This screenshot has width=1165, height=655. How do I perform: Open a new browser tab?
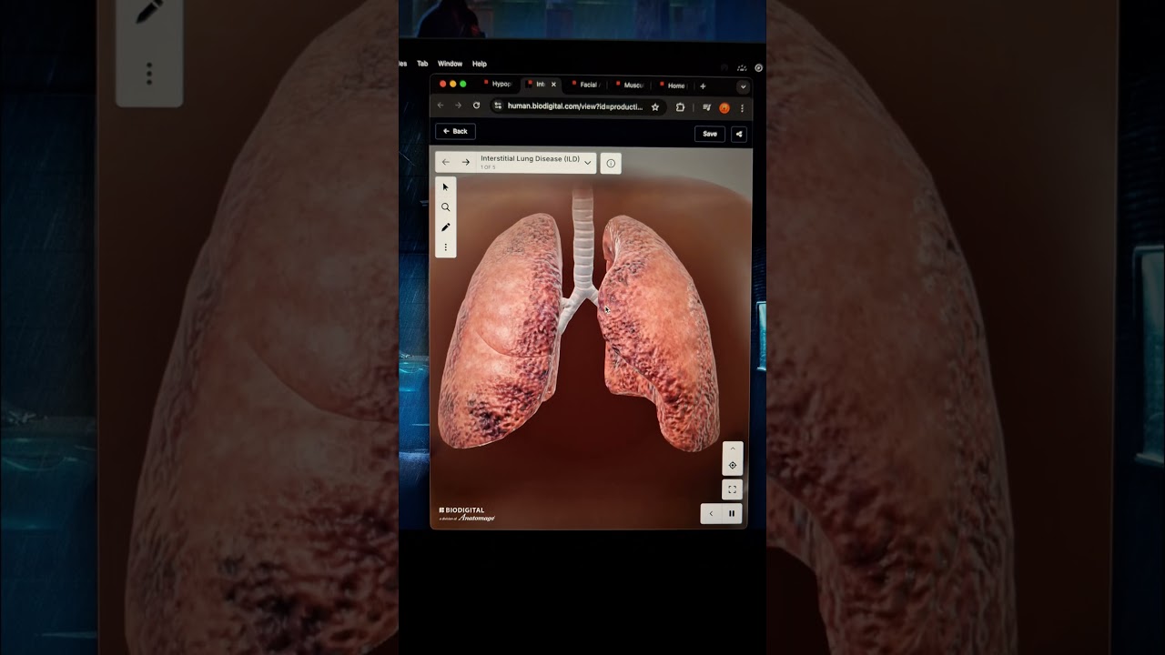click(x=703, y=86)
